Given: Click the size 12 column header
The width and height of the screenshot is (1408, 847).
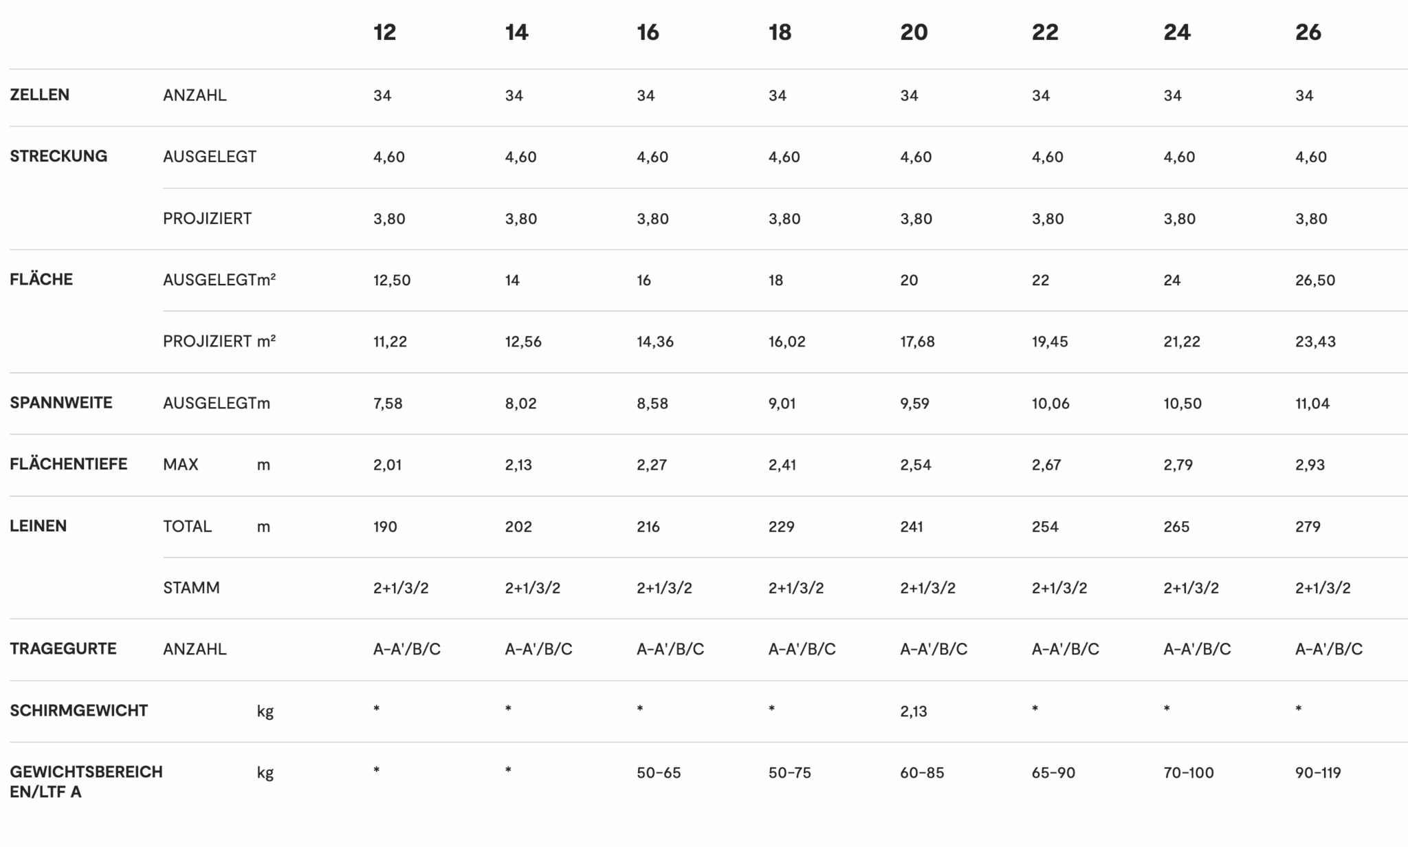Looking at the screenshot, I should (384, 32).
